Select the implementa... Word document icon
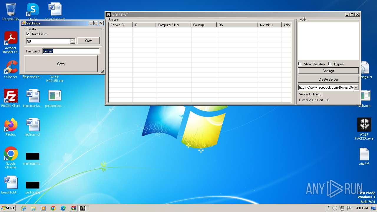The height and width of the screenshot is (212, 377). [33, 98]
